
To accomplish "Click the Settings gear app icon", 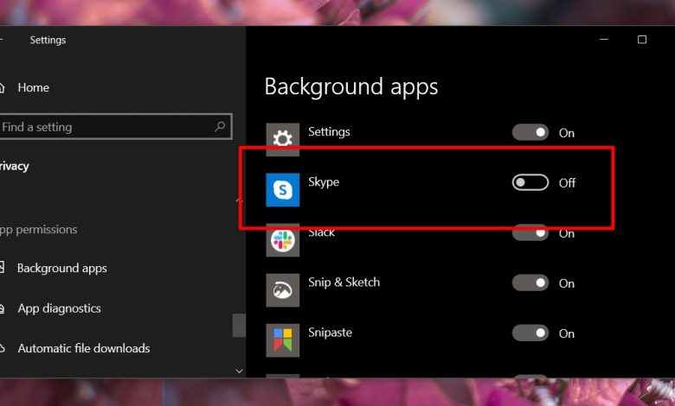I will (x=282, y=140).
